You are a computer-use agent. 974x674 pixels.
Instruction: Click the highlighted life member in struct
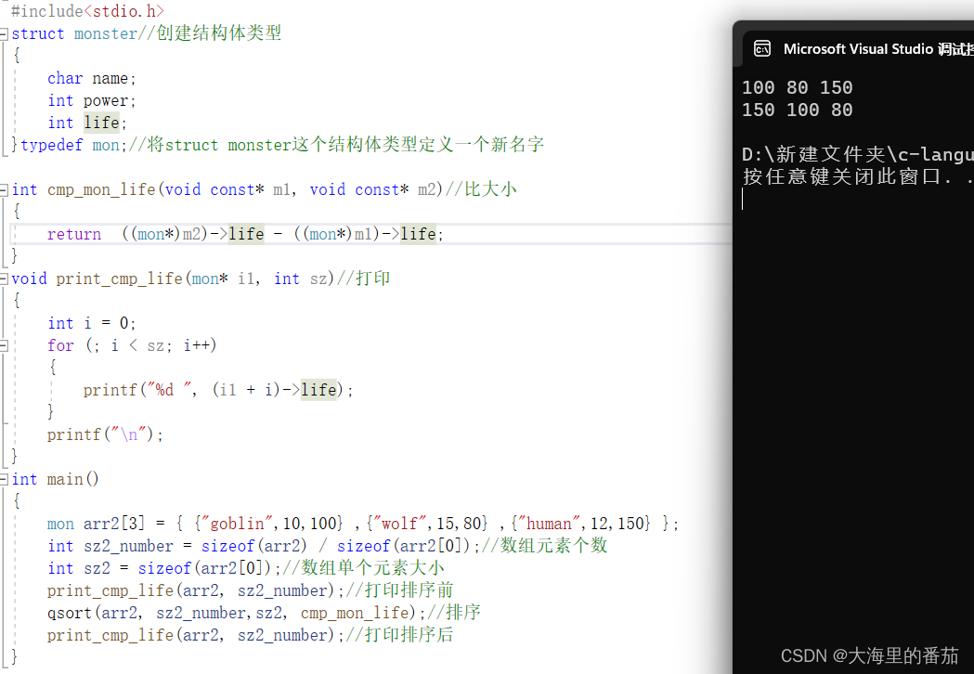click(100, 122)
